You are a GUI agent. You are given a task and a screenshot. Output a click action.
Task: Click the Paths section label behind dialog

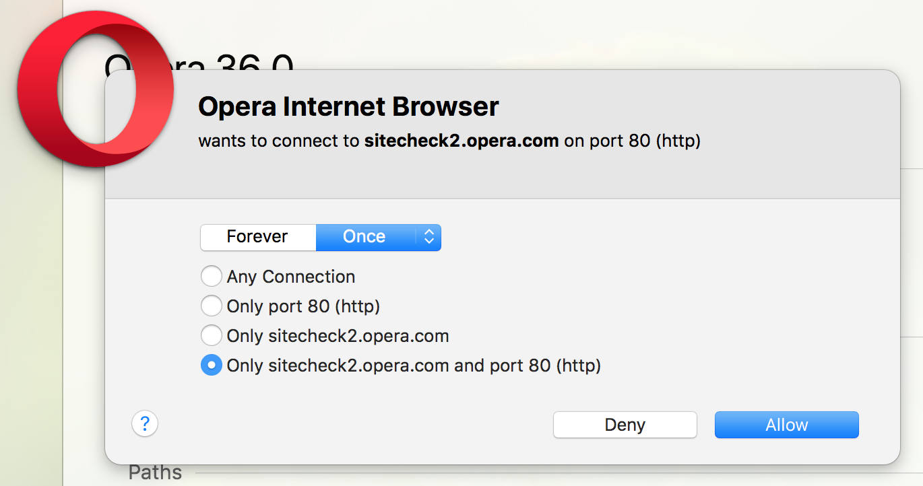[155, 473]
